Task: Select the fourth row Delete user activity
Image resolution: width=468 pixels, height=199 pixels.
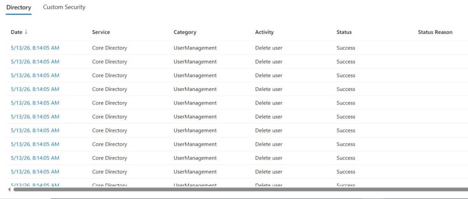Action: (269, 89)
